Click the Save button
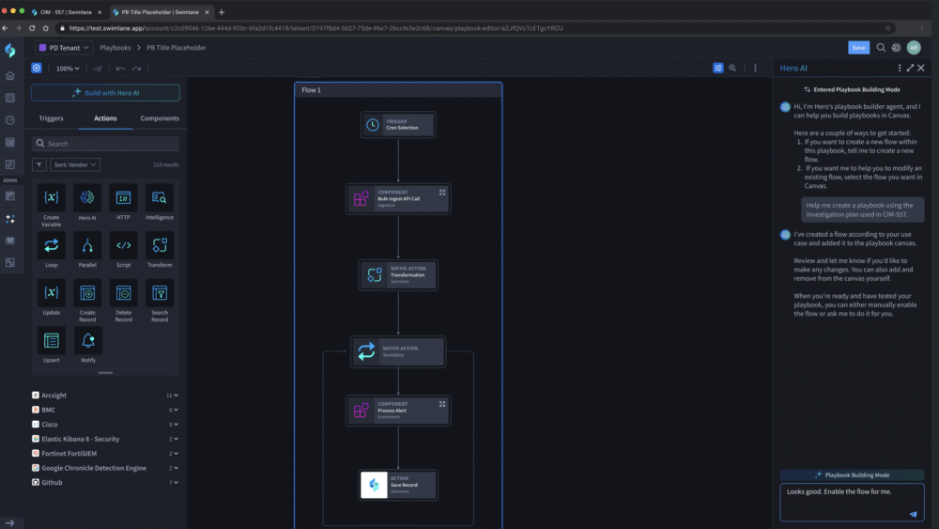This screenshot has height=529, width=939. (x=859, y=48)
